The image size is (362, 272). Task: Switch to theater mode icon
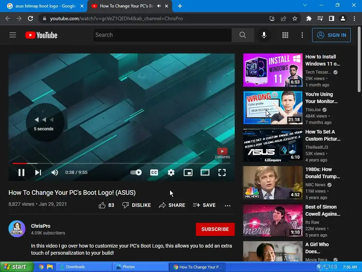click(205, 172)
